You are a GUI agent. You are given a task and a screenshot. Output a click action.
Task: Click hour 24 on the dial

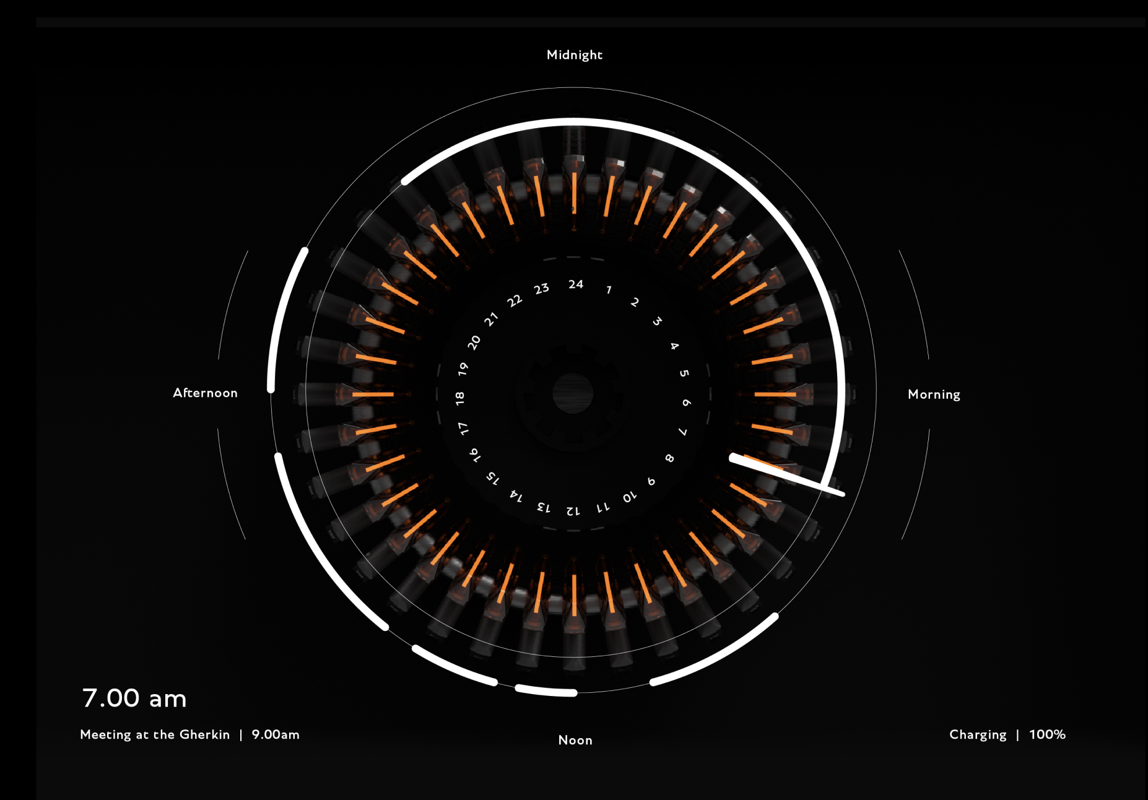[575, 284]
